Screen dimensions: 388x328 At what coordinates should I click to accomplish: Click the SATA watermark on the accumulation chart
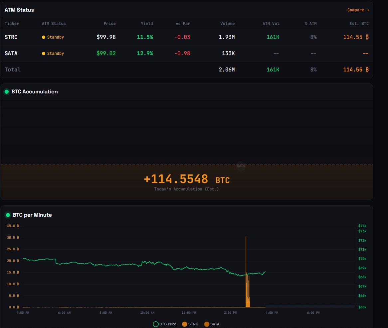241,165
